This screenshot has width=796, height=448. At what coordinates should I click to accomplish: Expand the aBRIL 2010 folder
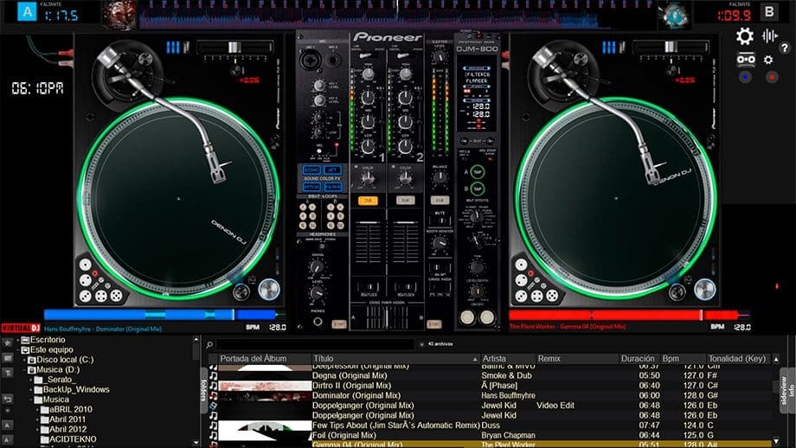click(38, 409)
